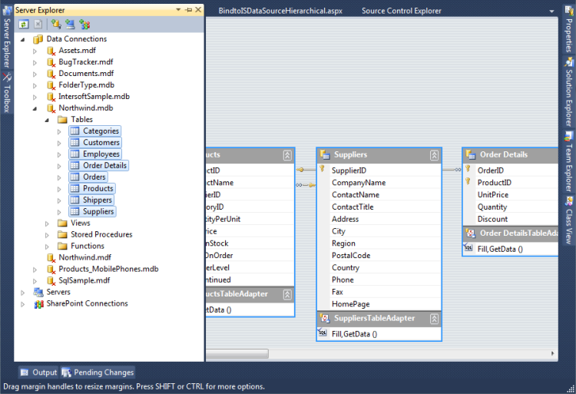Click the Refresh icon in Server Explorer
576x394 pixels.
[23, 25]
